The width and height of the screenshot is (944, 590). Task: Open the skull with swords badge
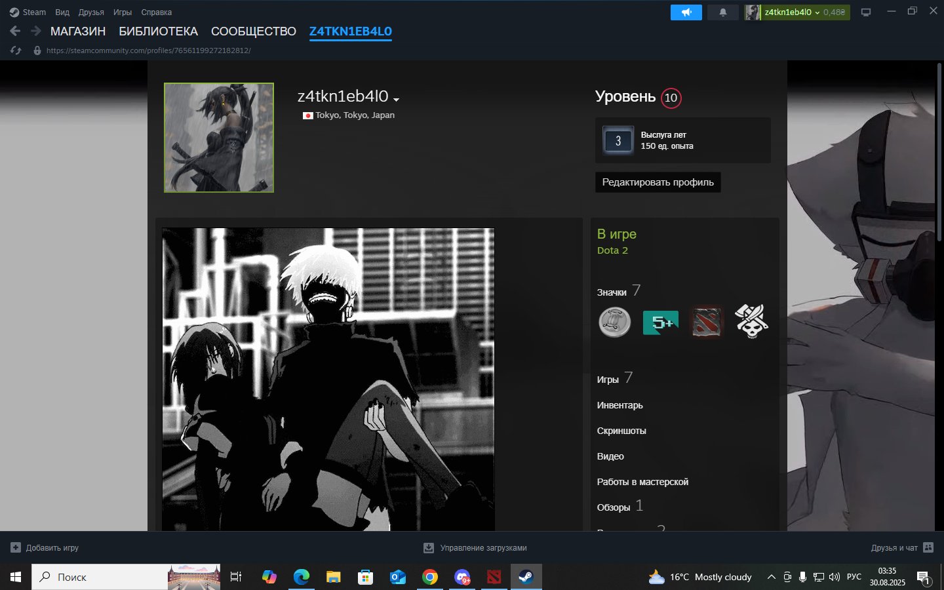click(x=751, y=322)
